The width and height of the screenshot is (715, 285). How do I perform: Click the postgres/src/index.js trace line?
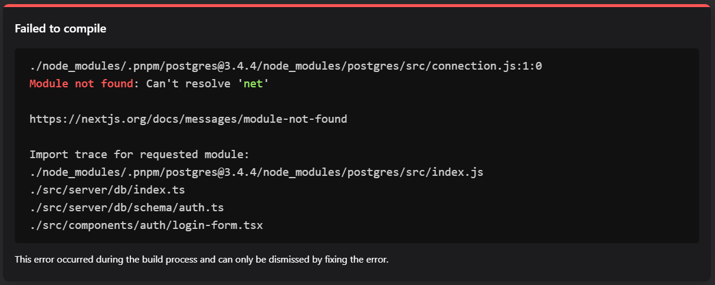tap(257, 172)
